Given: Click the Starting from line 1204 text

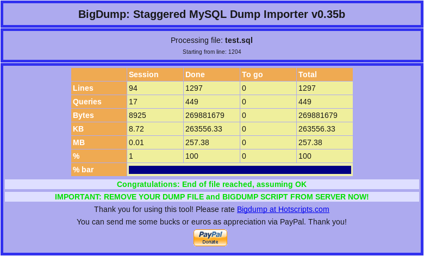Looking at the screenshot, I should (211, 52).
